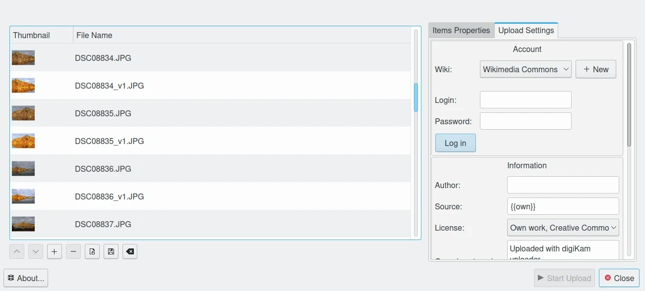Expand the License dropdown
The width and height of the screenshot is (645, 291).
pyautogui.click(x=563, y=228)
